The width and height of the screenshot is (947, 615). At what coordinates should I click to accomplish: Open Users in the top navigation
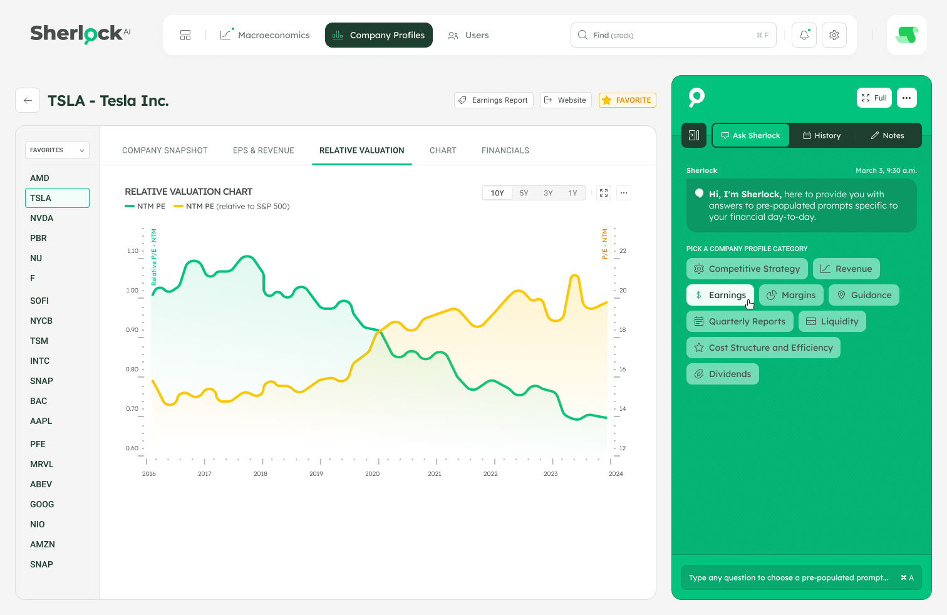468,35
